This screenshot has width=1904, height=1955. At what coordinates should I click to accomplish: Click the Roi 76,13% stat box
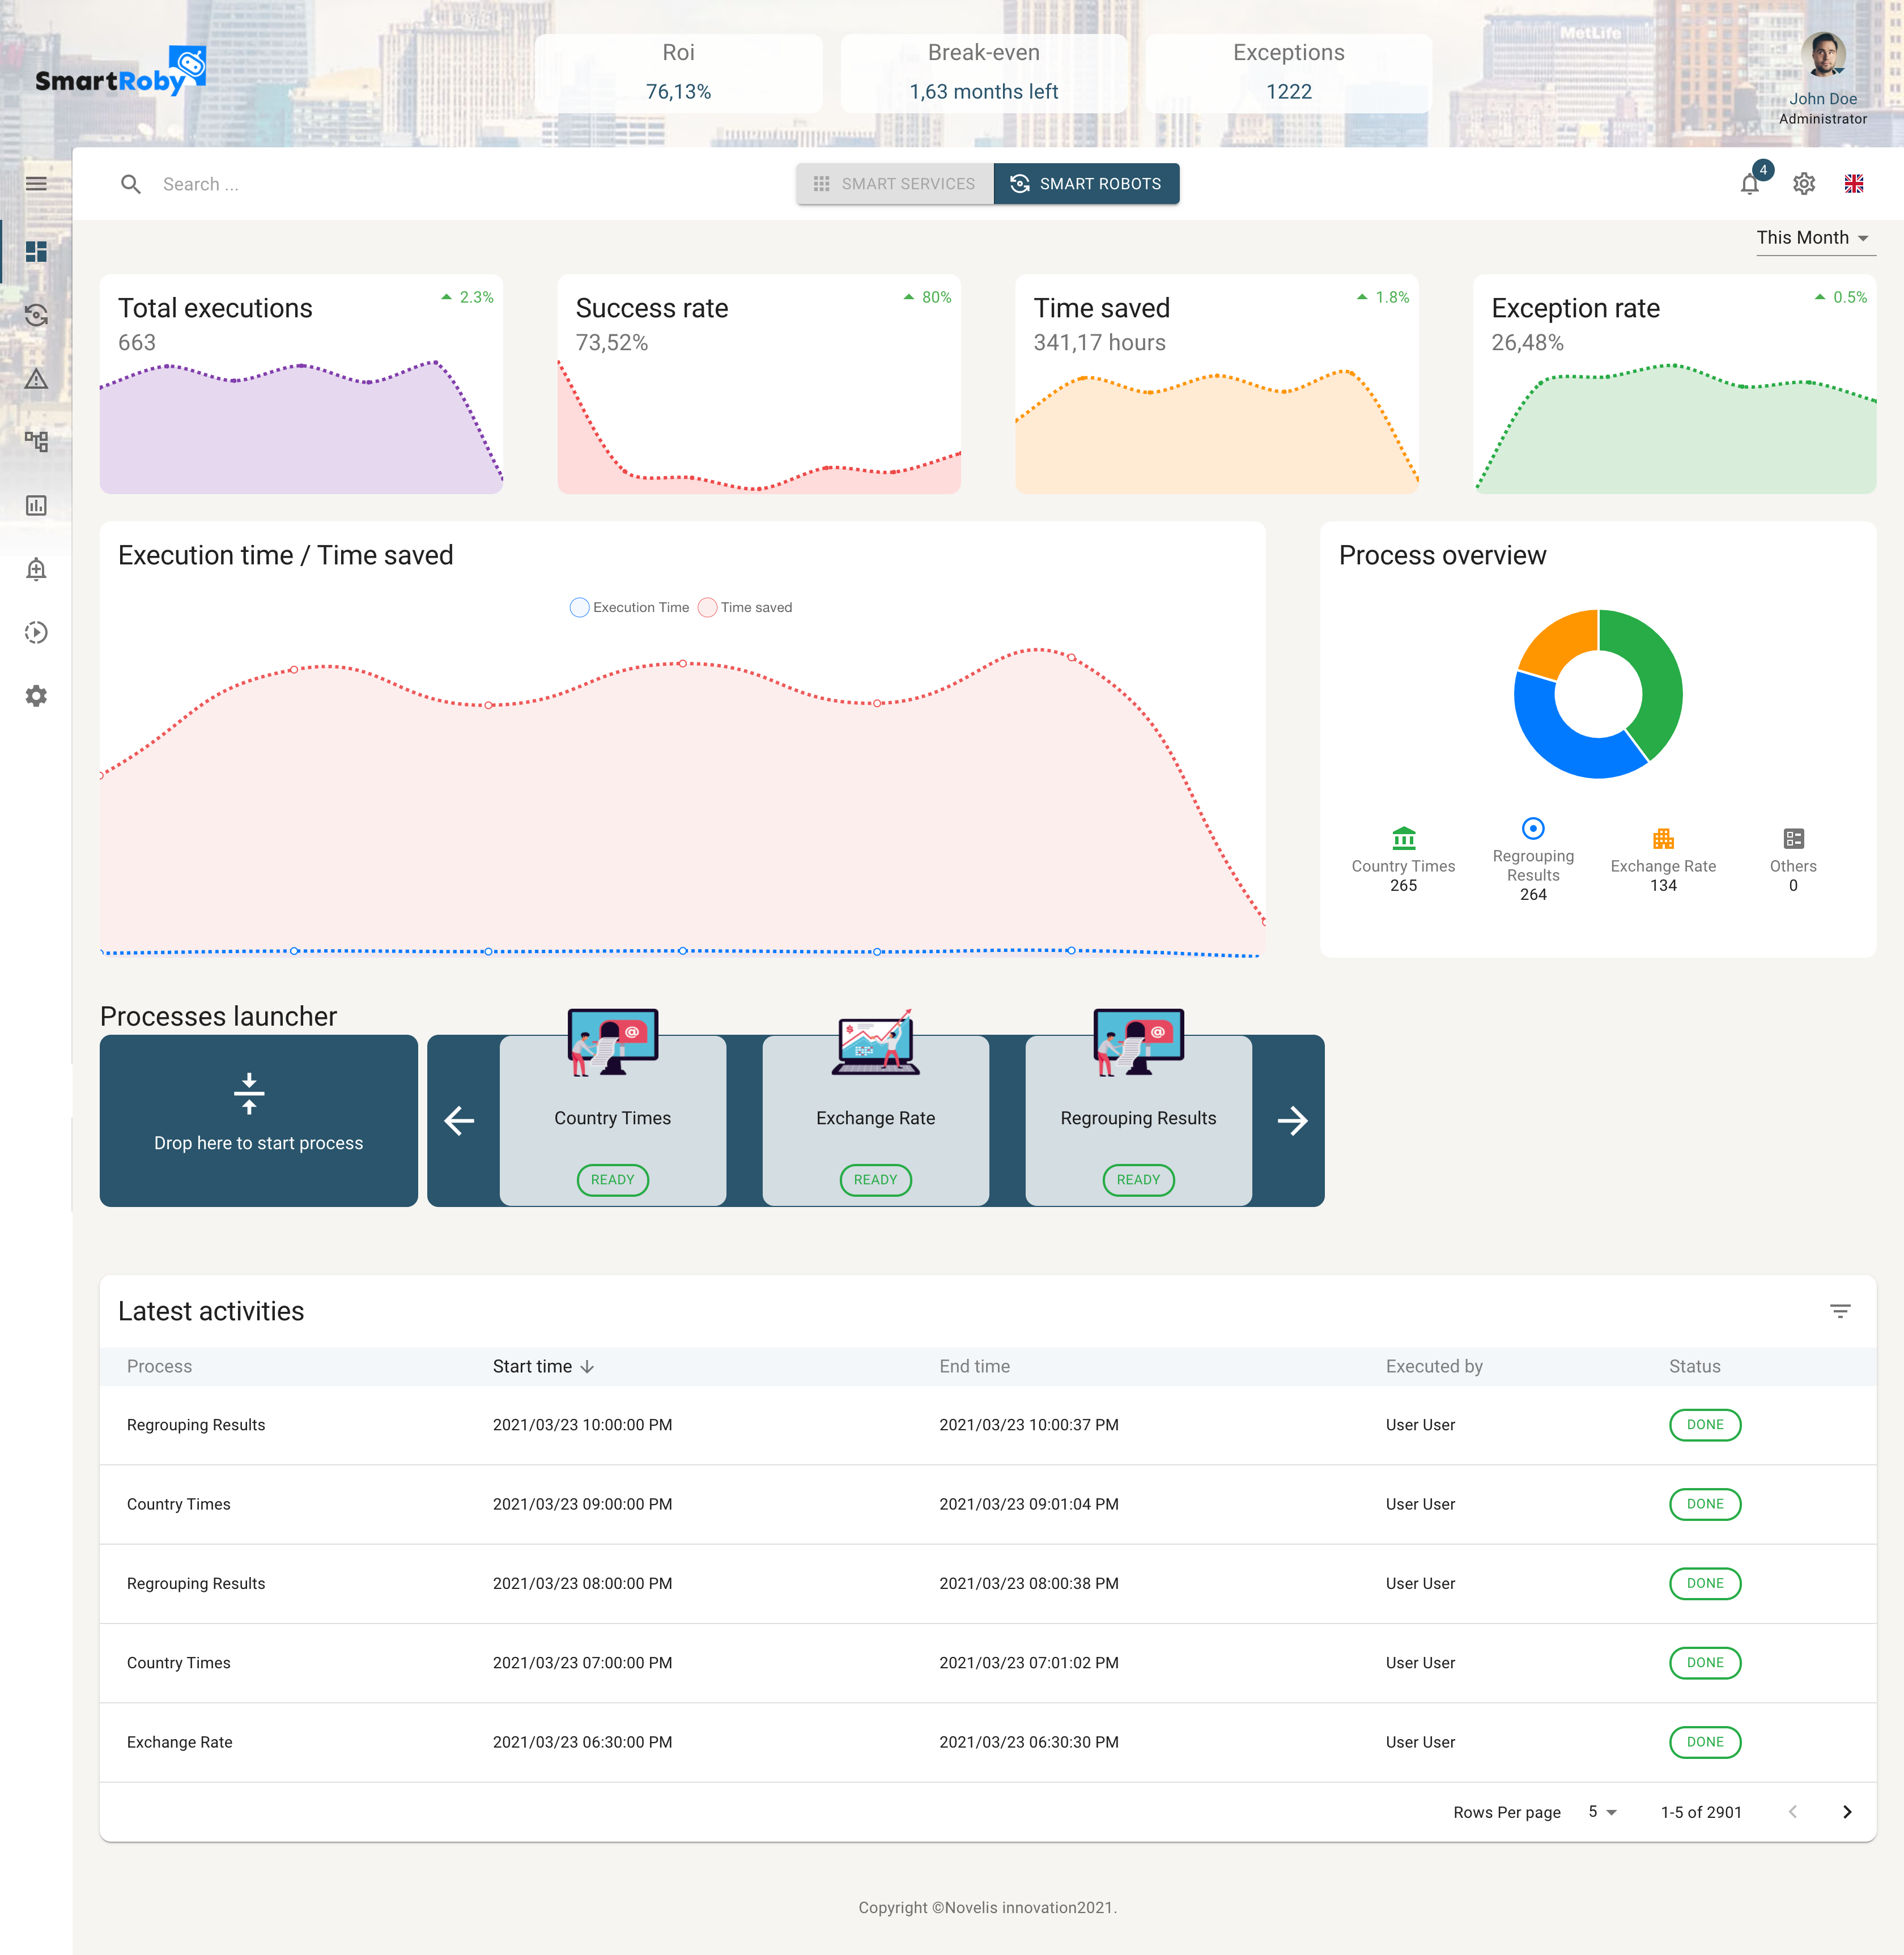679,73
